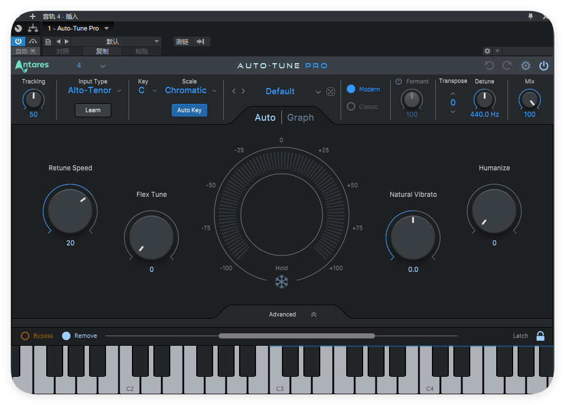This screenshot has width=565, height=405.
Task: Click the 440.0 Hz detune value
Action: point(484,114)
